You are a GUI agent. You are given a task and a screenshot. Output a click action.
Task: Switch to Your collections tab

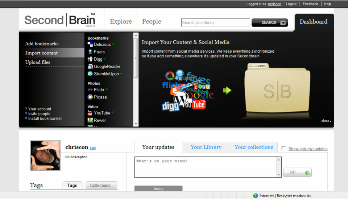point(254,147)
